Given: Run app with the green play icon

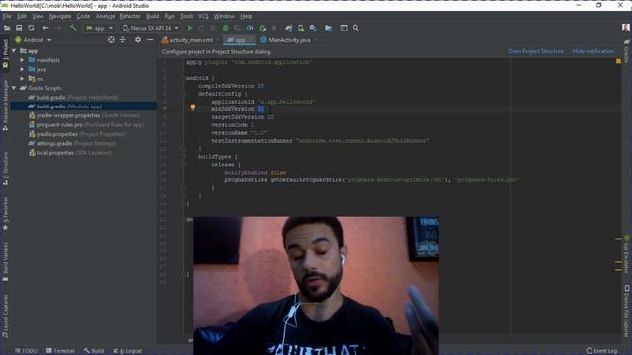Looking at the screenshot, I should (x=190, y=28).
